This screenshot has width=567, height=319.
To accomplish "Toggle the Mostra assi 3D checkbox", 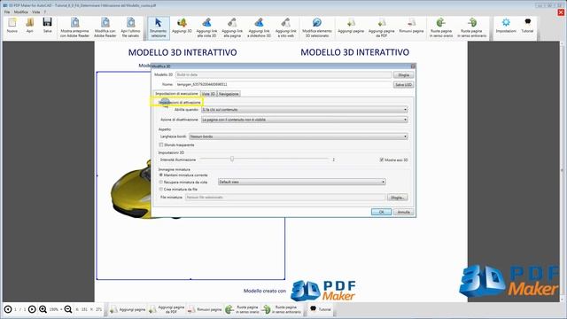I will point(382,159).
